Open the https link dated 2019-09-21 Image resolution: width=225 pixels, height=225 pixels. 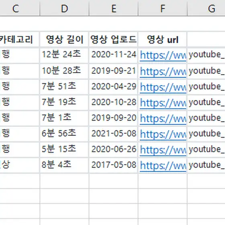[163, 72]
